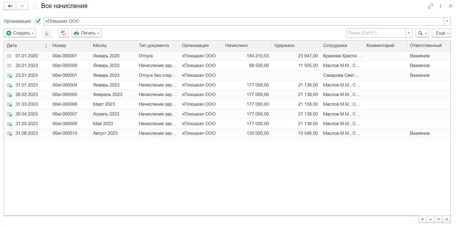The image size is (457, 227).
Task: Jump to the last list row
Action: tap(447, 219)
